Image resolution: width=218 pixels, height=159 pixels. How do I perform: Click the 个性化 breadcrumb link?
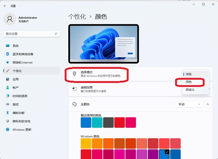(77, 17)
